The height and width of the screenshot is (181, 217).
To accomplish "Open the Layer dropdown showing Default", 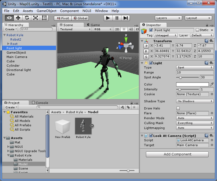I will [x=202, y=35].
